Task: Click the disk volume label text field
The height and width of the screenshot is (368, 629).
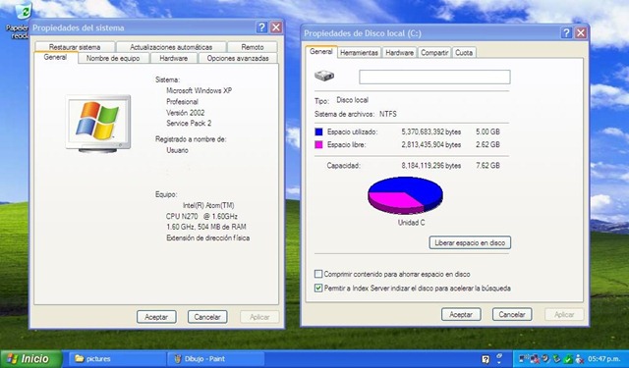Action: point(434,77)
